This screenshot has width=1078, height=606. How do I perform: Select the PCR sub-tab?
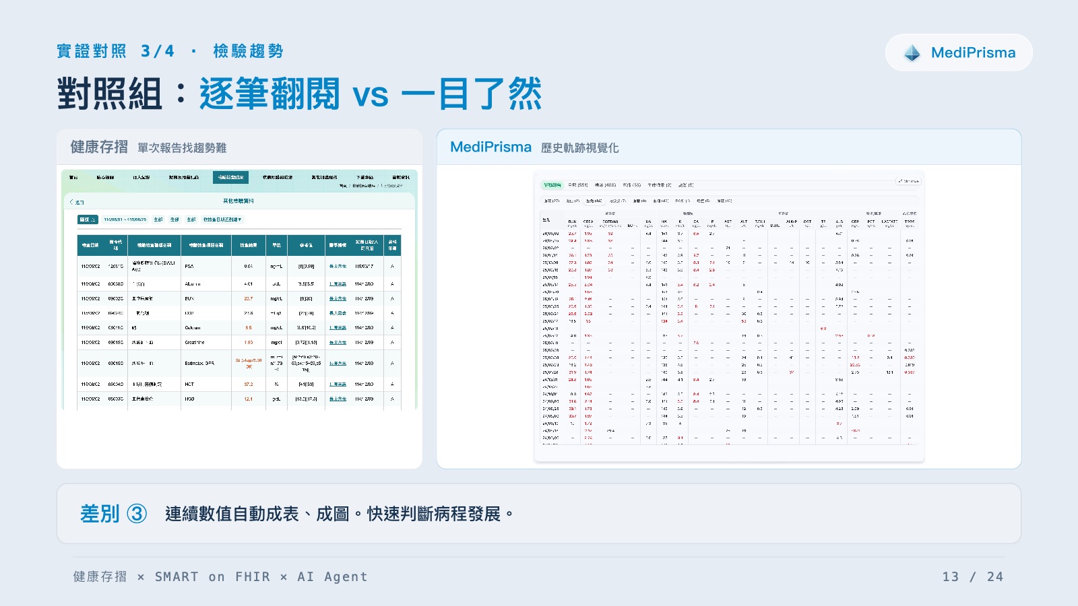683,201
